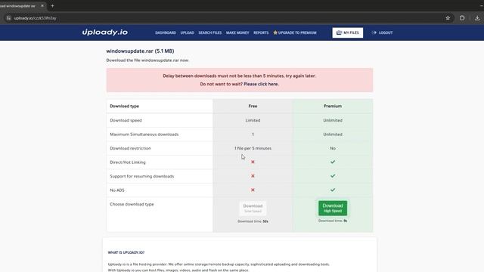Click Upgrade to Premium star link
This screenshot has height=272, width=484.
coord(295,32)
